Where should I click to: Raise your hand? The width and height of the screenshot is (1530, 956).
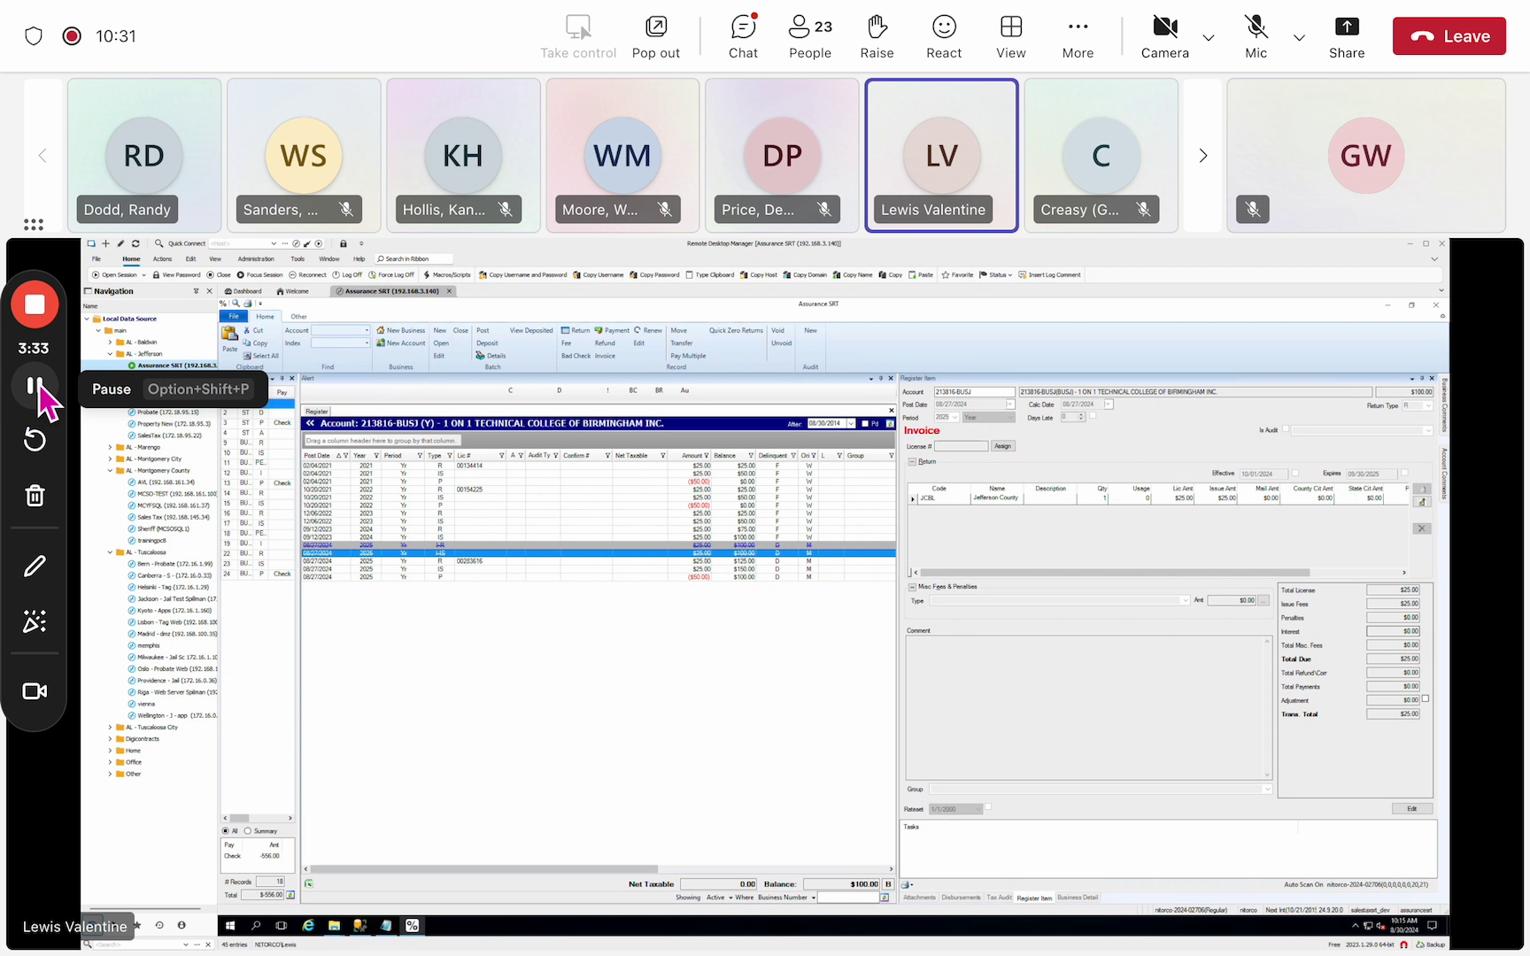(877, 37)
